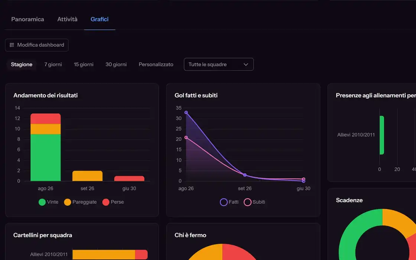Select the Stagione time range
The image size is (416, 260).
click(x=22, y=65)
